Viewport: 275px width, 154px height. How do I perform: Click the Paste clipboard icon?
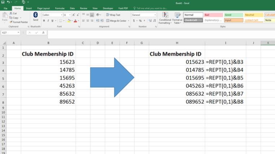[5, 15]
